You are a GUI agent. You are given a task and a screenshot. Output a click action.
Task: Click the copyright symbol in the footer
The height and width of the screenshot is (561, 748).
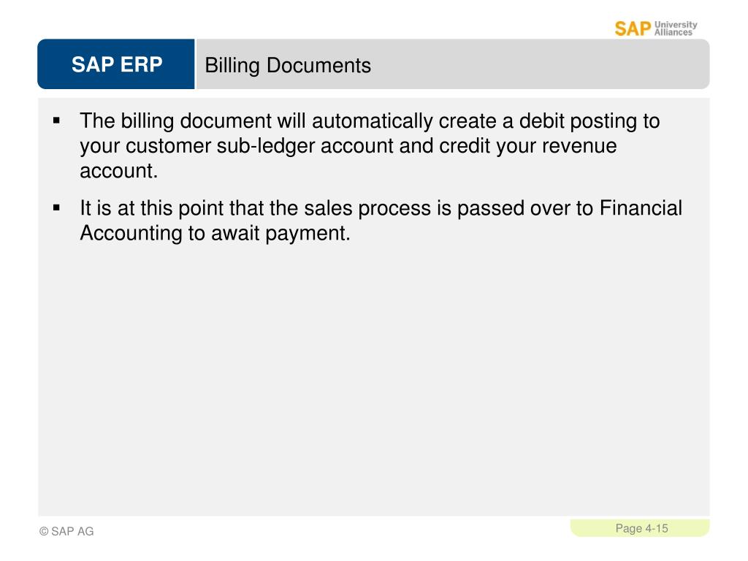point(44,532)
